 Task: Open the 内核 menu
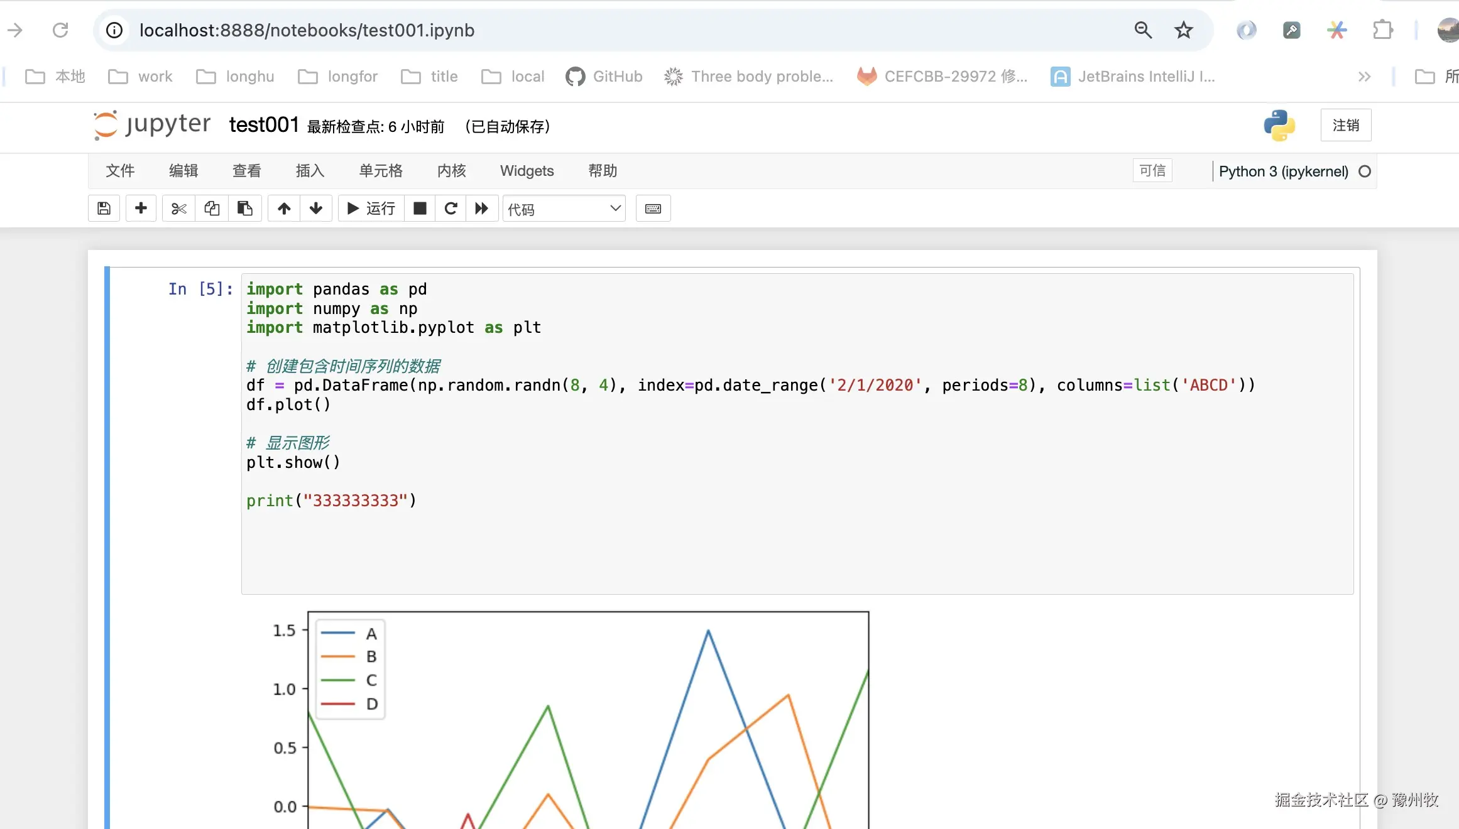451,171
